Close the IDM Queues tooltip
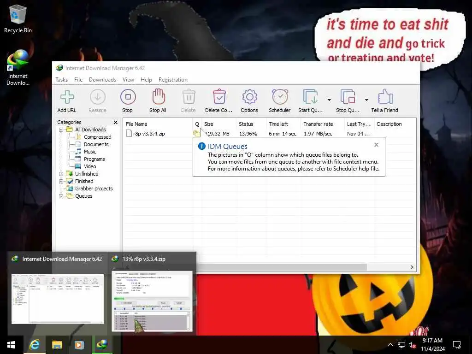 click(x=376, y=145)
